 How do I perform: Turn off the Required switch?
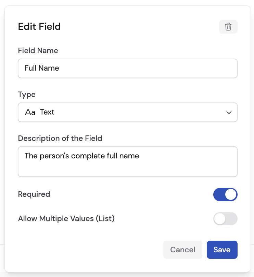tap(225, 194)
